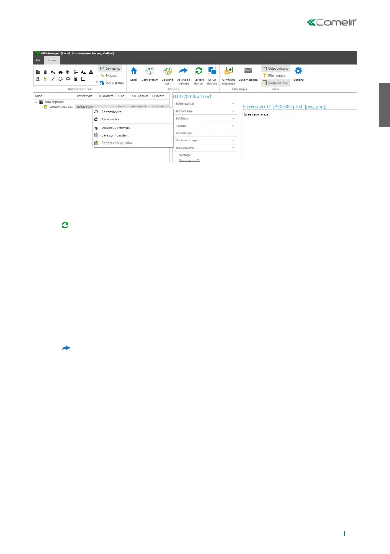
Task: Select the wrench icon in navigation gallery
Action: [53, 79]
